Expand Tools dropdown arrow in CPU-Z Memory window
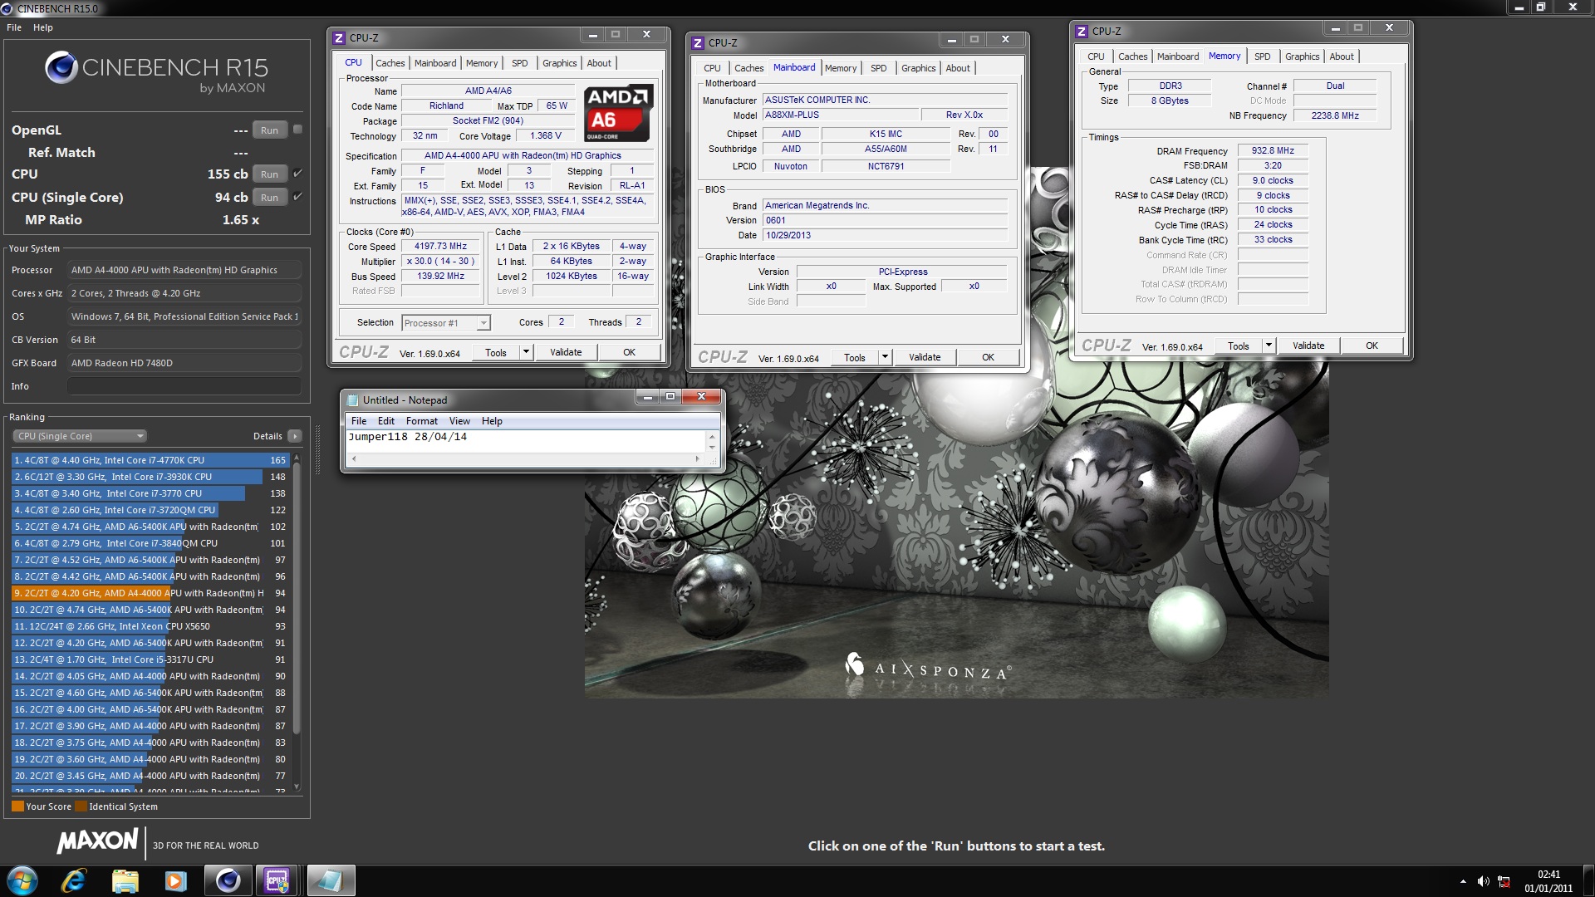 [1269, 346]
